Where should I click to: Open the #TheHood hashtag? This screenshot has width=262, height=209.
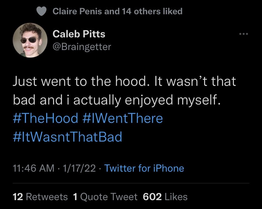[46, 118]
